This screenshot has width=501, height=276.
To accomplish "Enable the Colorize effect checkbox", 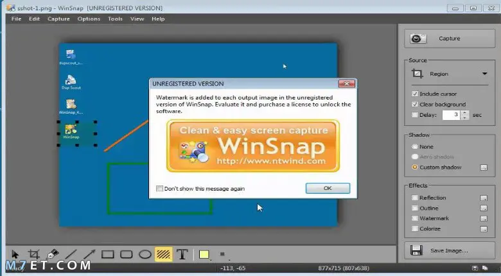I will (415, 229).
